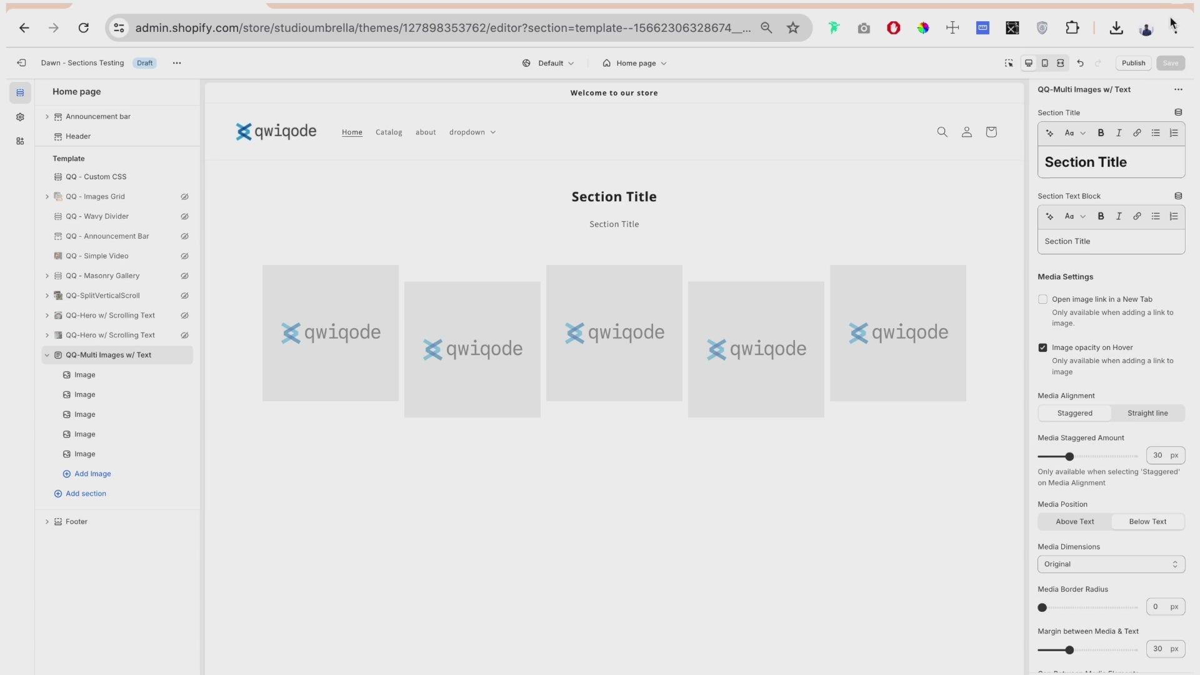Click the undo arrow in top bar
This screenshot has width=1200, height=675.
(1080, 63)
